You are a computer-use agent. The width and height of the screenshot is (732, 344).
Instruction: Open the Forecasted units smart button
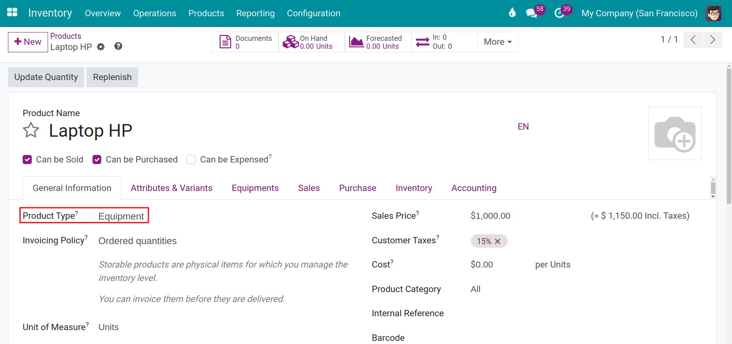point(378,42)
